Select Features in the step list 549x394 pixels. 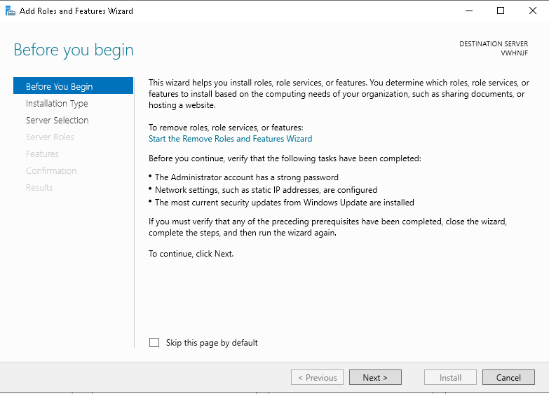tap(42, 154)
